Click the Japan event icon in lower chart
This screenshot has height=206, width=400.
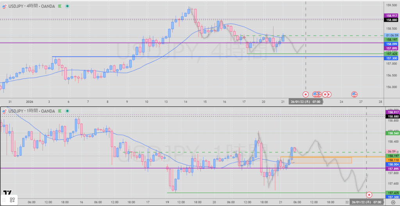(x=369, y=195)
